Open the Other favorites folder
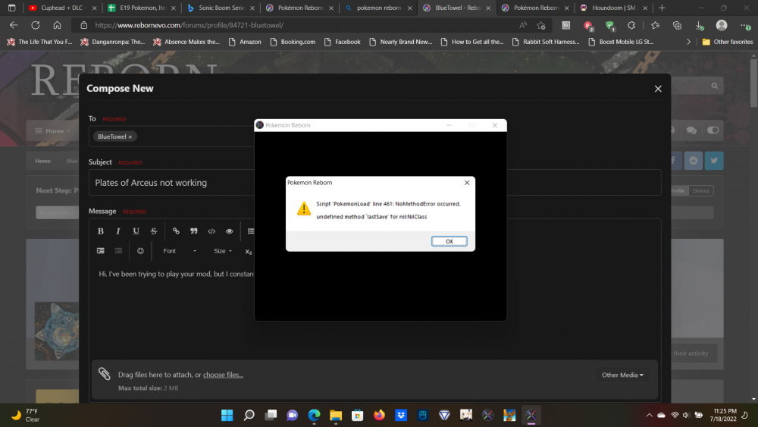Viewport: 758px width, 427px height. (x=728, y=42)
